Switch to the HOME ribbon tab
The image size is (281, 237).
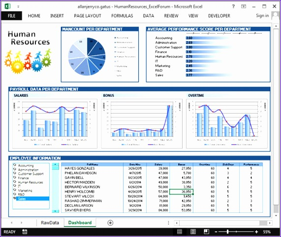34,16
